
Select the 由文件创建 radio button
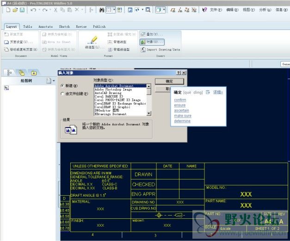62,94
